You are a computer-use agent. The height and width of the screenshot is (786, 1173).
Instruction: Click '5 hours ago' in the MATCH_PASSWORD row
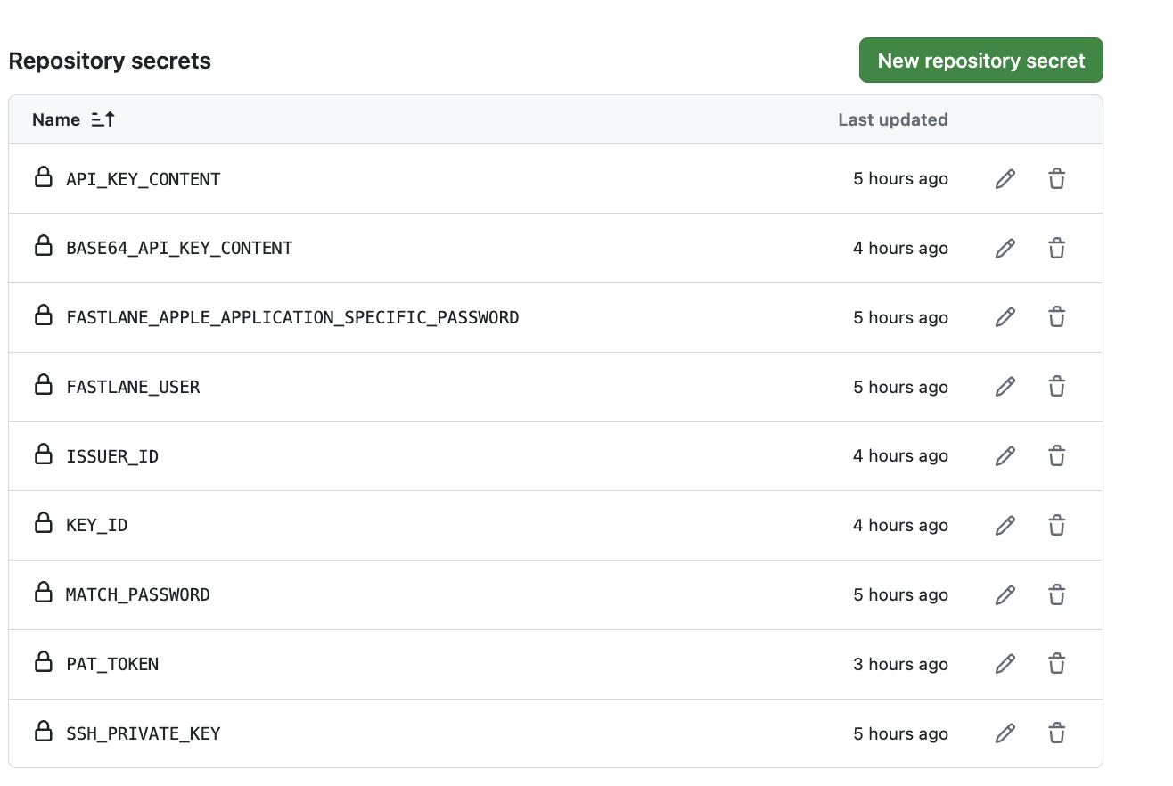(x=900, y=594)
